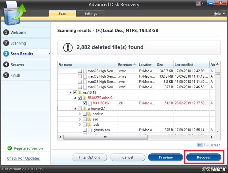Click the .vmsn file icon
The height and width of the screenshot is (173, 228).
pyautogui.click(x=85, y=71)
